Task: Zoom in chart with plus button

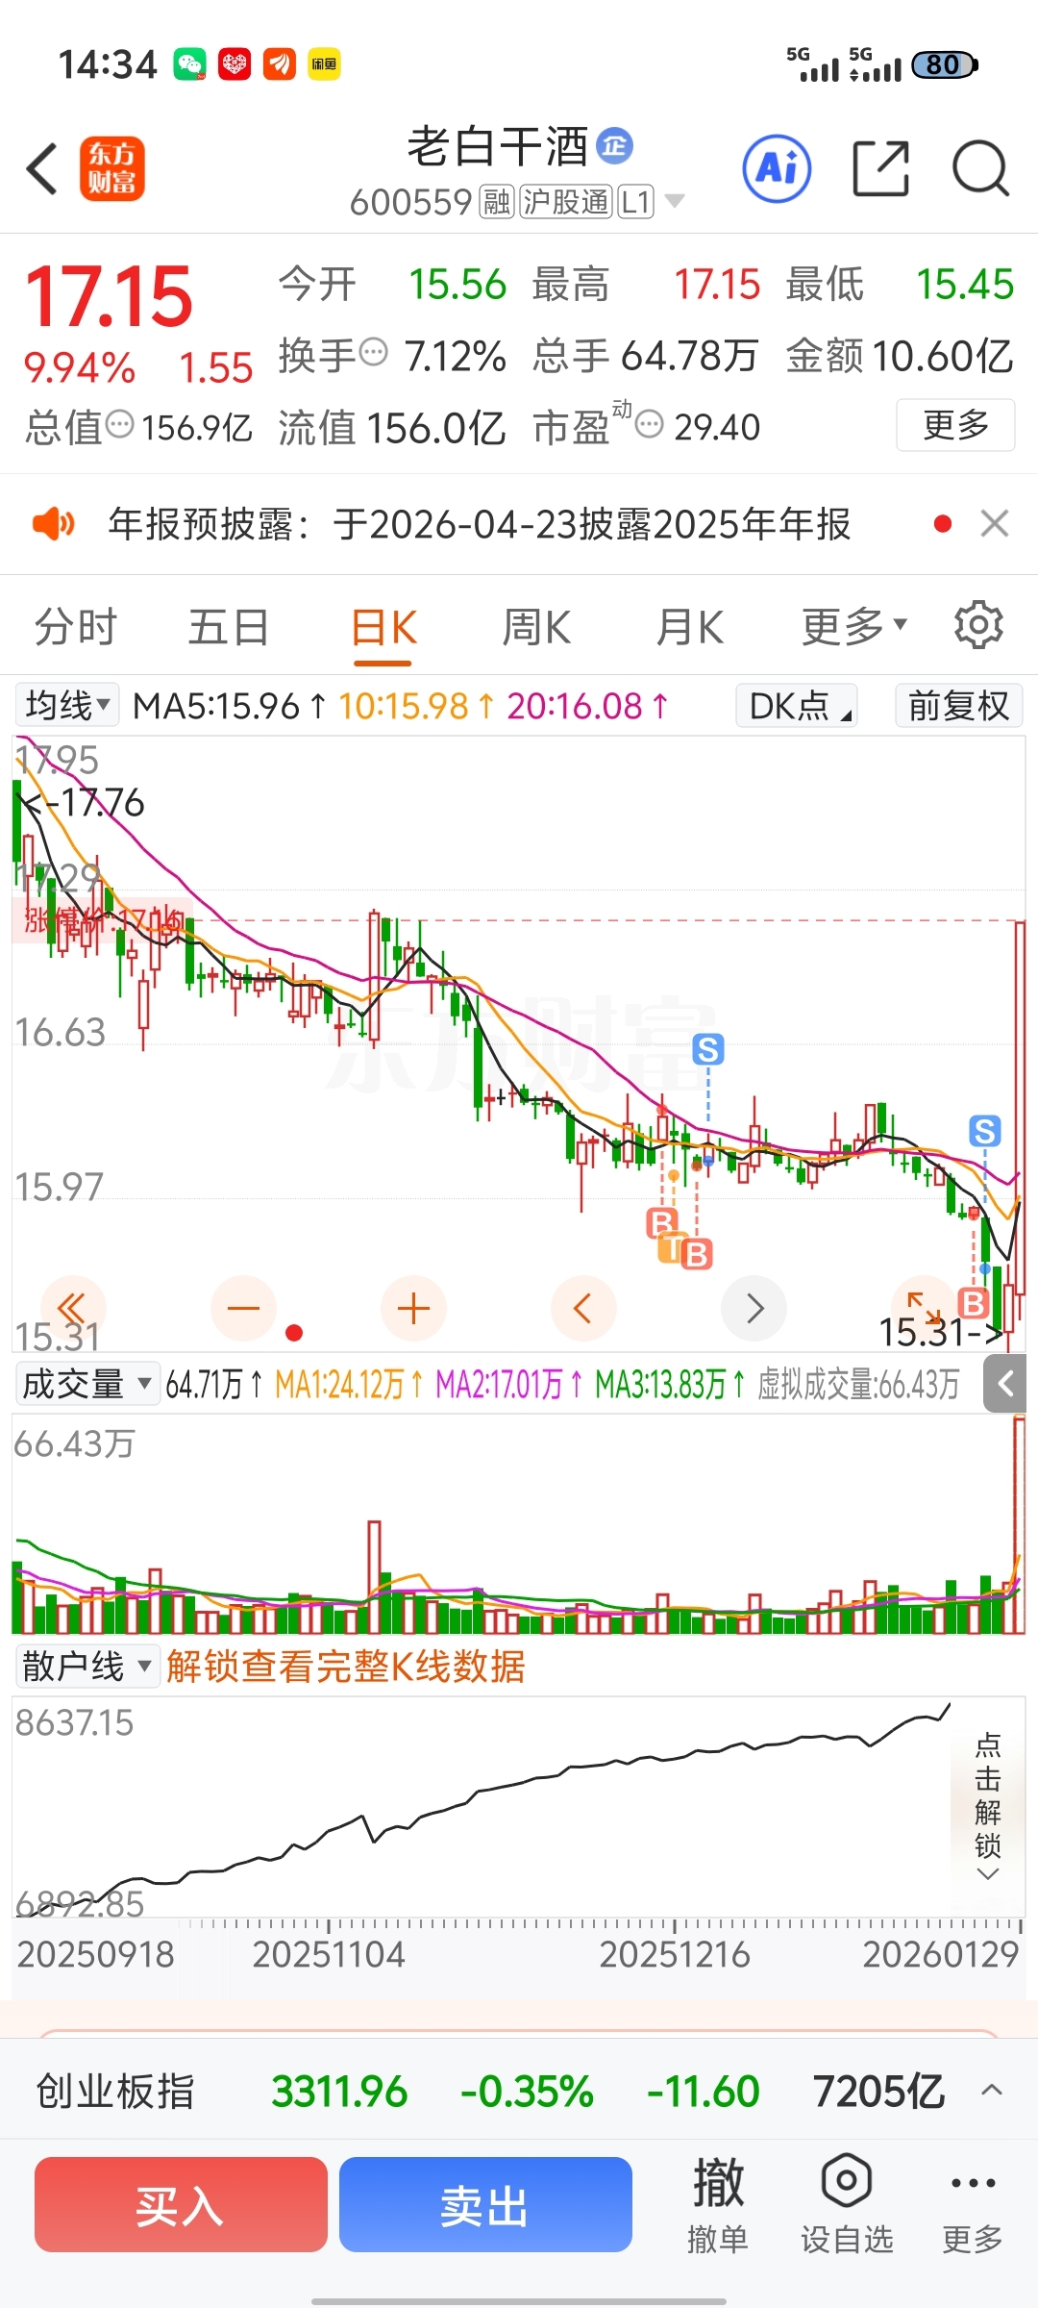Action: (413, 1308)
